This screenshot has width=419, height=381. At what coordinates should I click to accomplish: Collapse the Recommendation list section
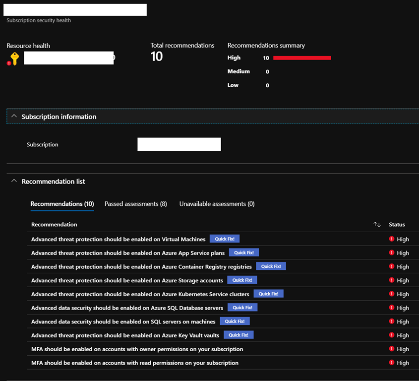coord(14,182)
